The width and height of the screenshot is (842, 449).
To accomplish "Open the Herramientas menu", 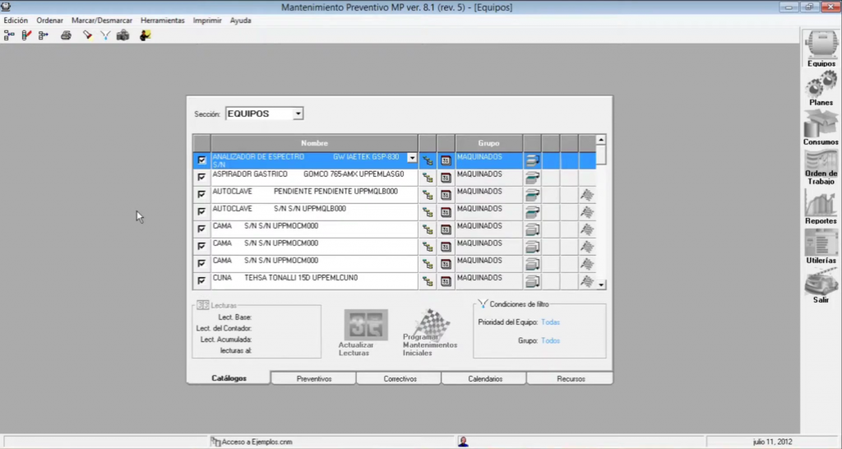I will (162, 20).
